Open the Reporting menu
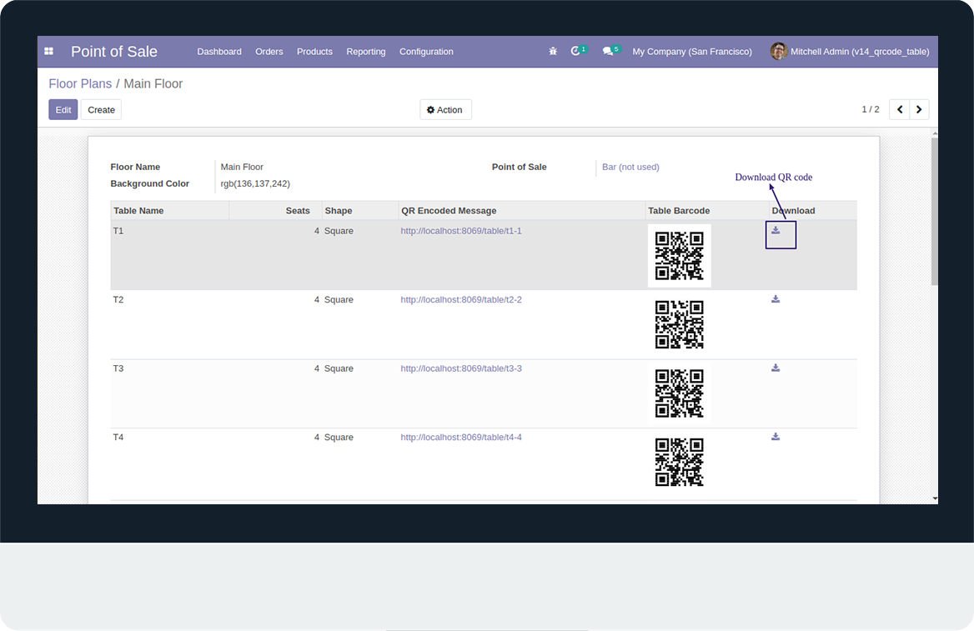The image size is (974, 631). coord(366,52)
